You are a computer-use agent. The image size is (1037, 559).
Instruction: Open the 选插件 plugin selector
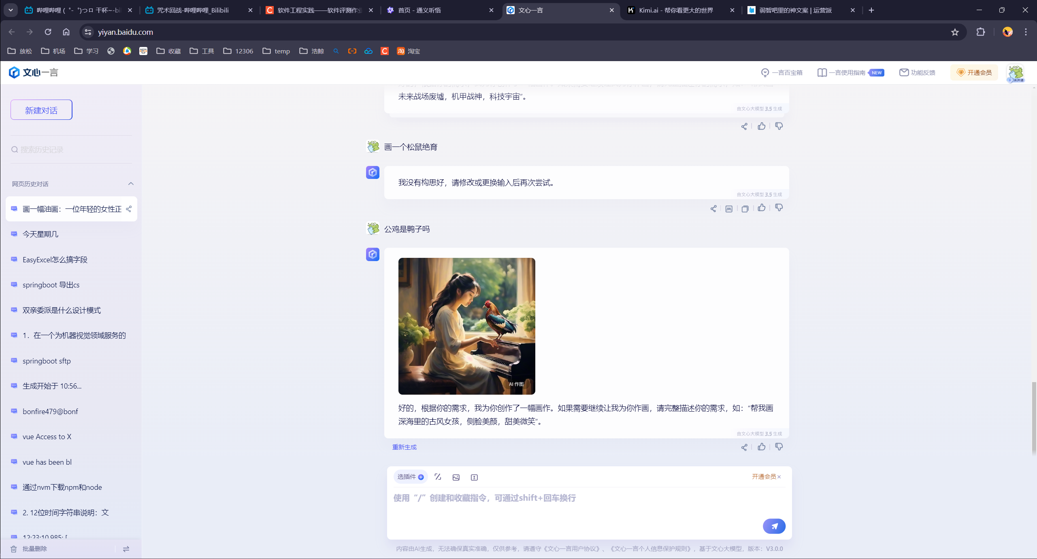[x=410, y=477]
